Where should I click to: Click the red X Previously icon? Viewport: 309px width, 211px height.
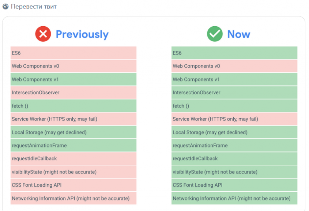pyautogui.click(x=43, y=34)
